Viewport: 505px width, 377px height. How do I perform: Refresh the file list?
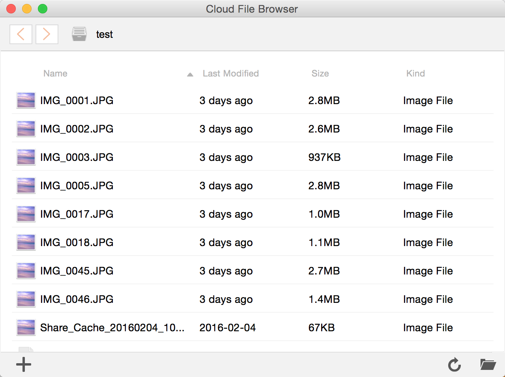454,364
